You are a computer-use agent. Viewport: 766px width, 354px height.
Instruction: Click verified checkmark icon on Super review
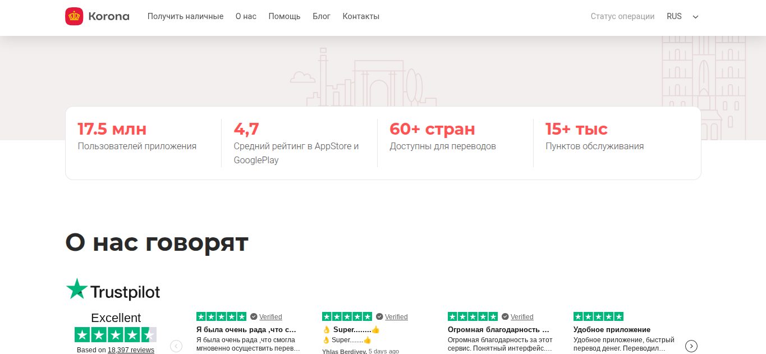pyautogui.click(x=379, y=316)
